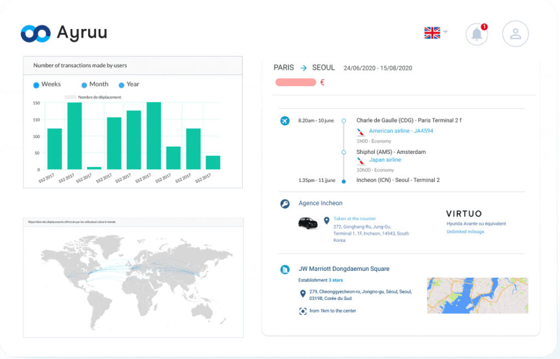Screen dimensions: 560x359
Task: Click the Ayruu logo icon
Action: [36, 33]
